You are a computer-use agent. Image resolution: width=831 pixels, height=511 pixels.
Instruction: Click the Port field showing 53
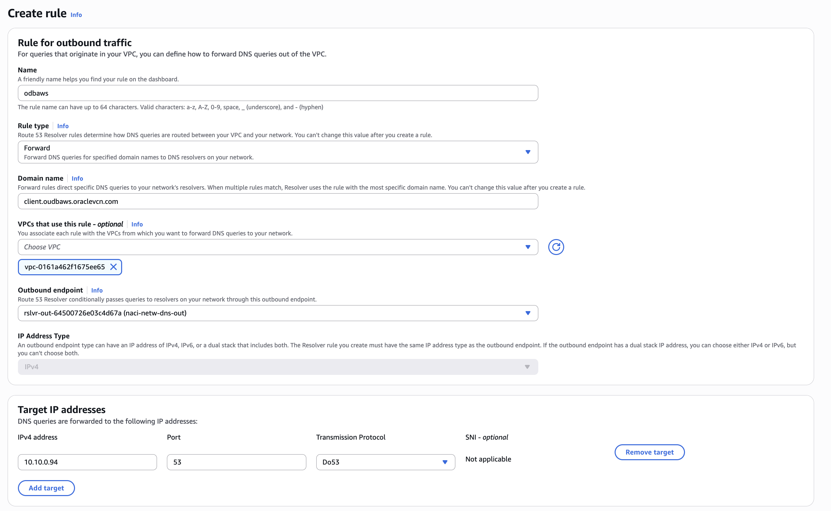(x=236, y=462)
